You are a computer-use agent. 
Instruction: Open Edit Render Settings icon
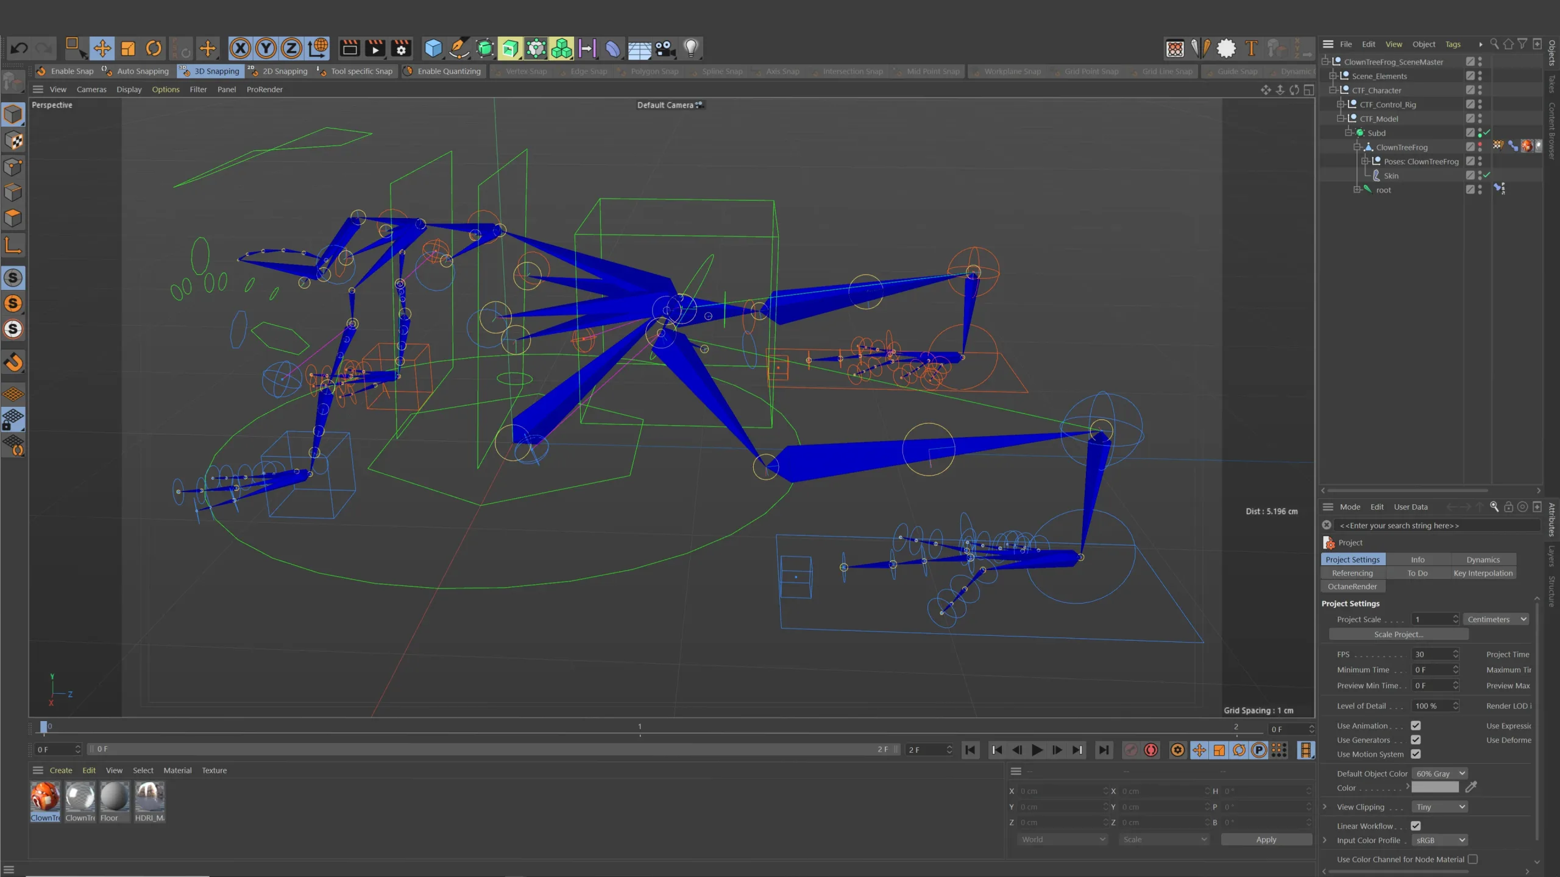point(402,48)
